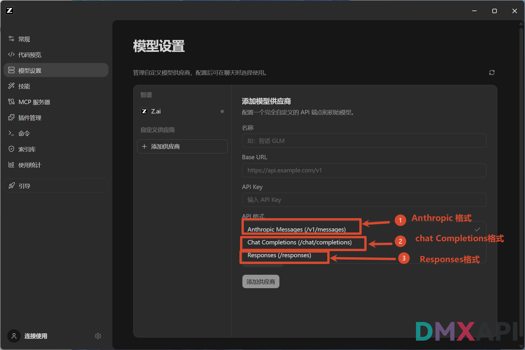
Task: Open MCP 服务器 icon in sidebar
Action: click(11, 102)
